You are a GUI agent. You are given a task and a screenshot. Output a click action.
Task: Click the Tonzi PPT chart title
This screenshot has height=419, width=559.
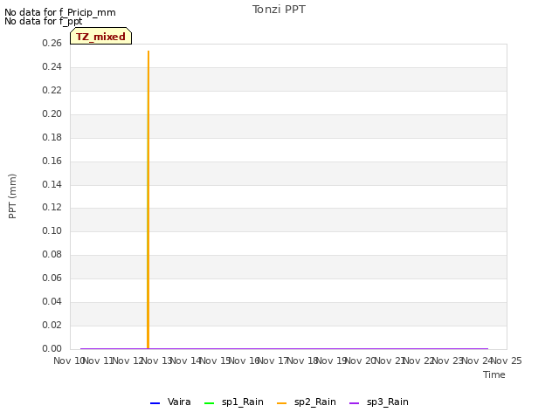point(279,10)
